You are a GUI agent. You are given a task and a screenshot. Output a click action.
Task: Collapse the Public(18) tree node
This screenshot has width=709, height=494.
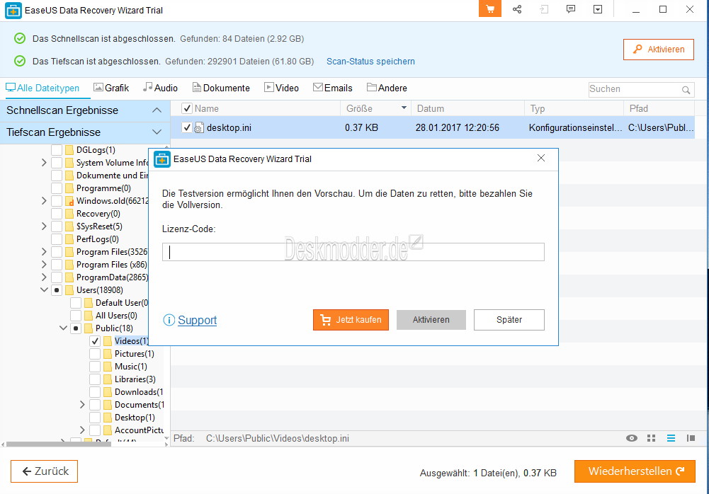(63, 328)
